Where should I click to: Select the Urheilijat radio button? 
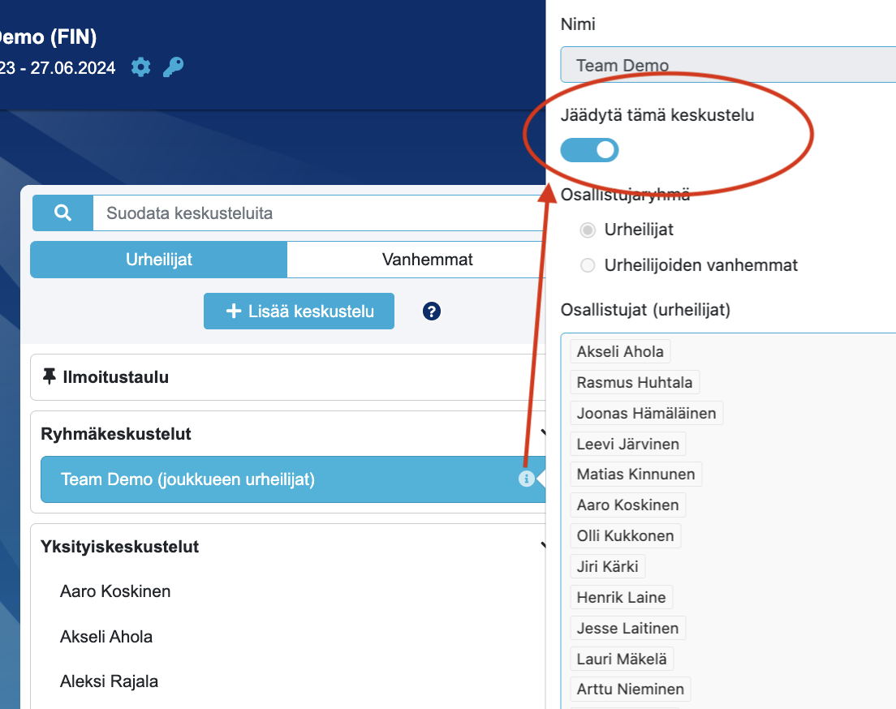(588, 230)
